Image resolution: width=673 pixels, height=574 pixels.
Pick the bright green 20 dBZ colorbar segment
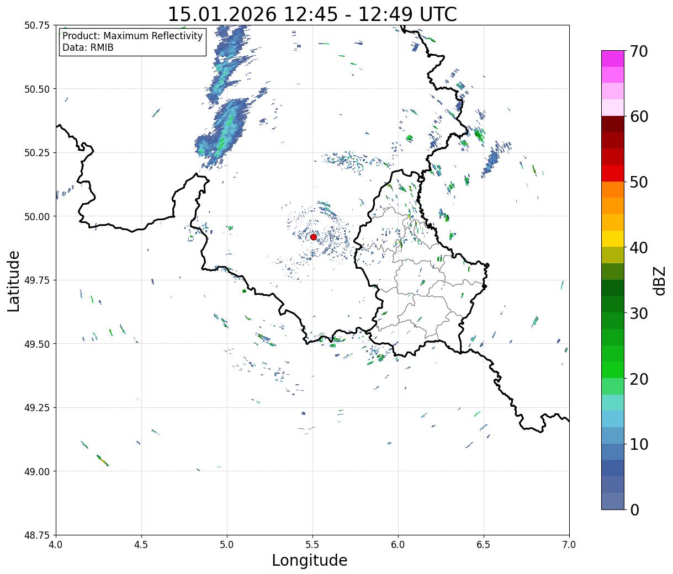pyautogui.click(x=613, y=370)
